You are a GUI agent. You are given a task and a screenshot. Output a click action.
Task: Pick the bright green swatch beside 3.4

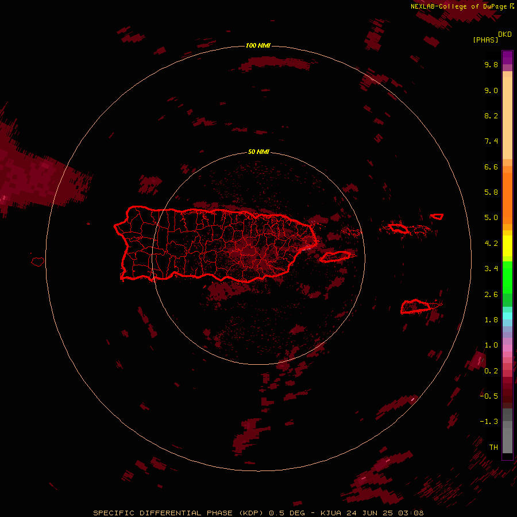point(507,277)
